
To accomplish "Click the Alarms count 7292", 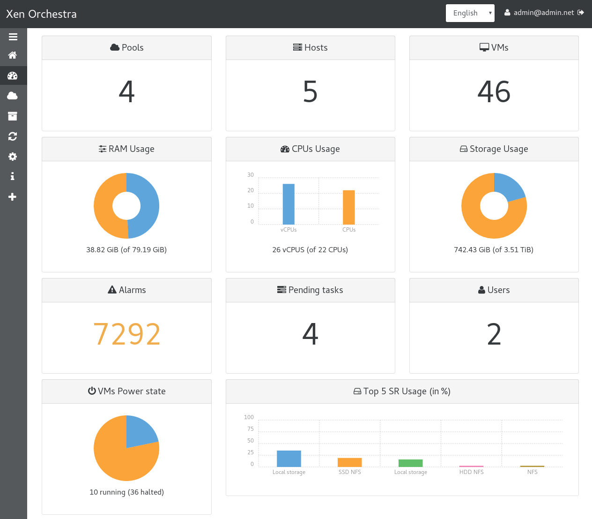I will [127, 334].
